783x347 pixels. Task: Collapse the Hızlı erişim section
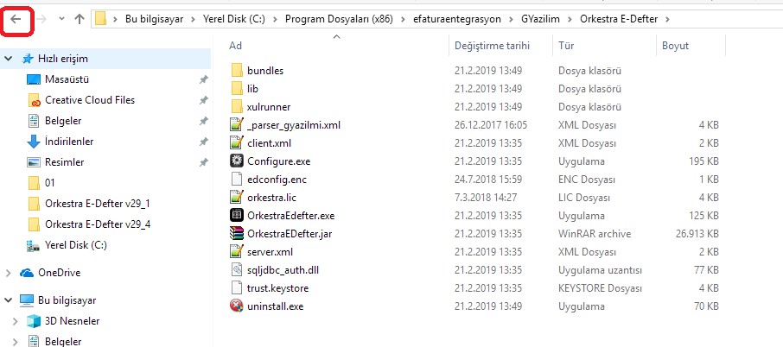[x=8, y=59]
